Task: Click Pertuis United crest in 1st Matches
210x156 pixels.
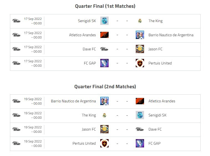Action: [x=140, y=63]
